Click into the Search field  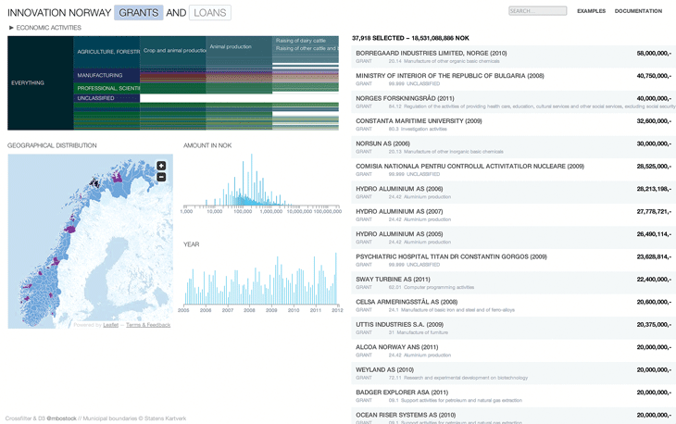[x=538, y=11]
